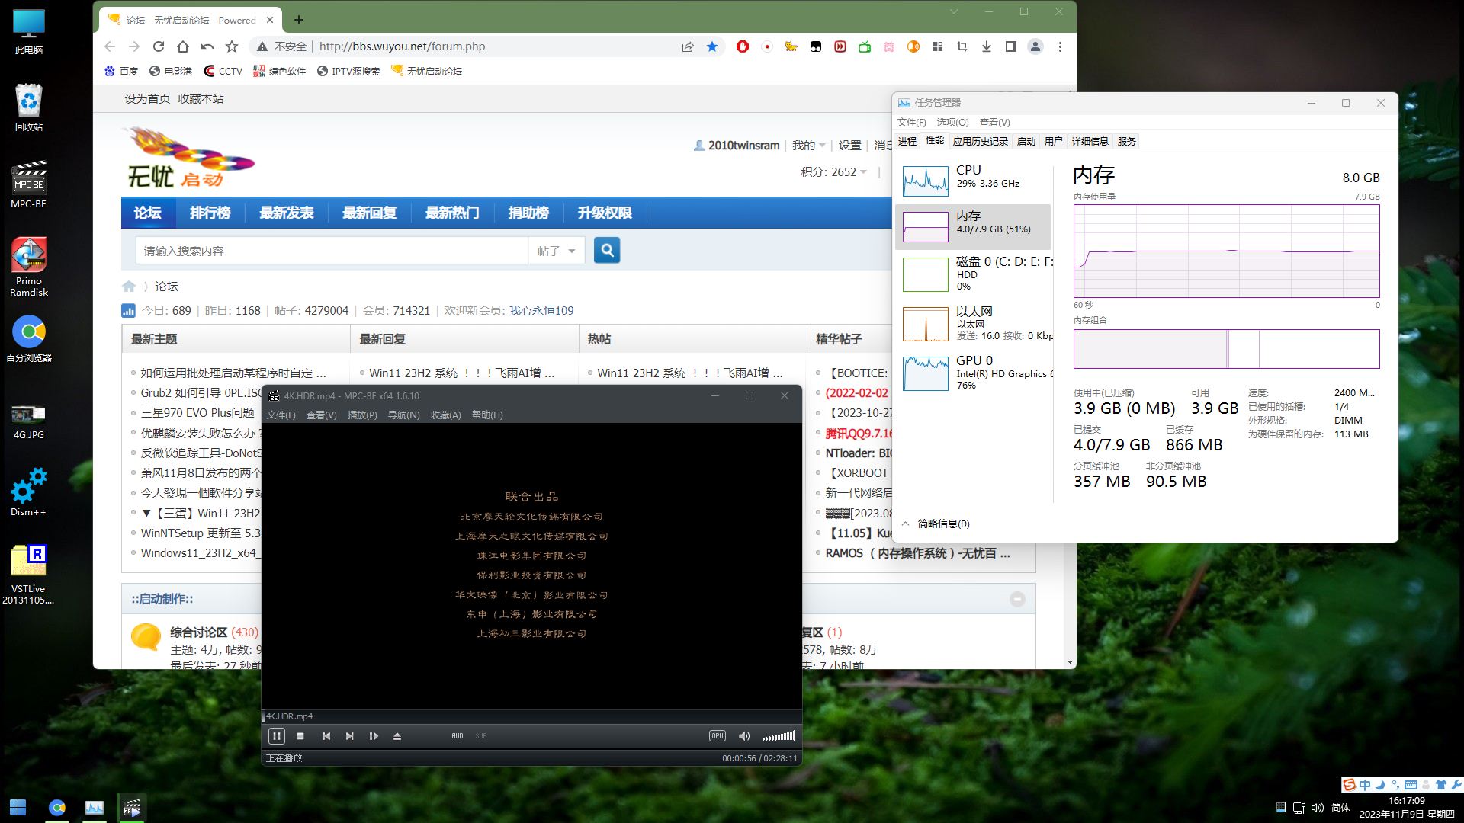Go to browser home page

pos(183,46)
